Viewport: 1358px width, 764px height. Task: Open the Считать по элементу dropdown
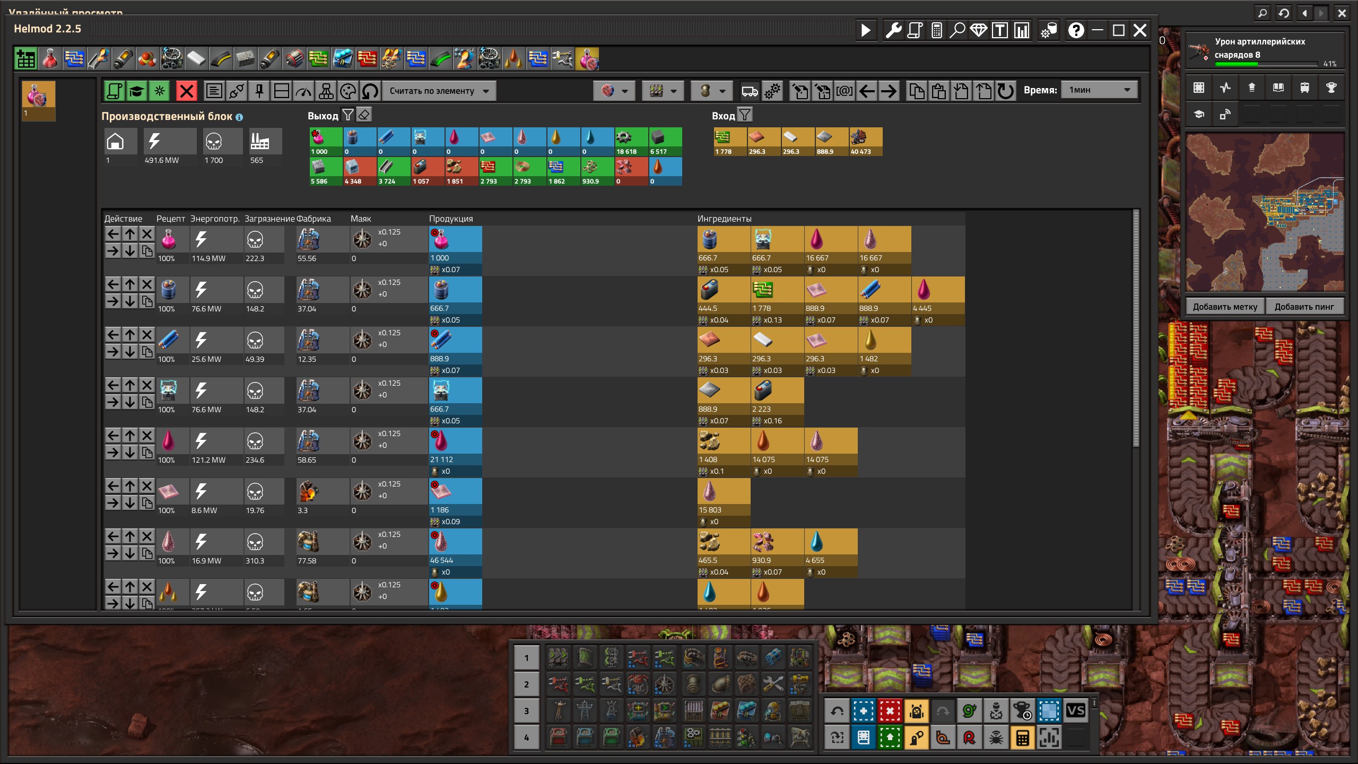[x=439, y=91]
